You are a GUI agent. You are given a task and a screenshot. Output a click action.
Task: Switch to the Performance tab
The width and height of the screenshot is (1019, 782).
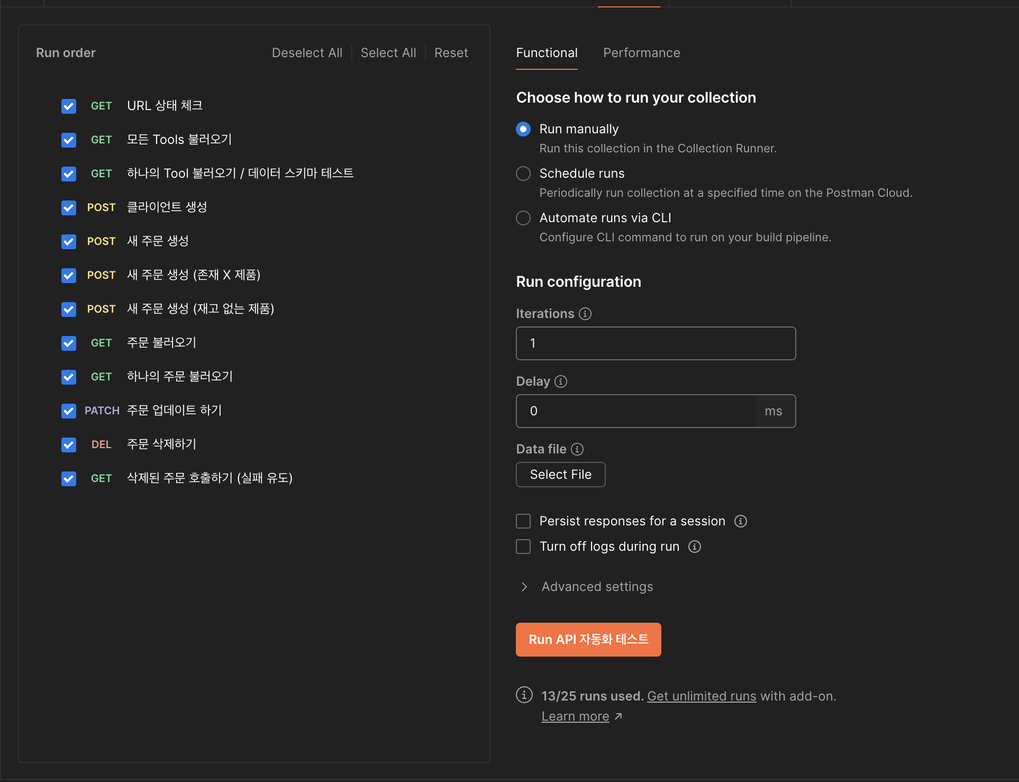[x=641, y=53]
